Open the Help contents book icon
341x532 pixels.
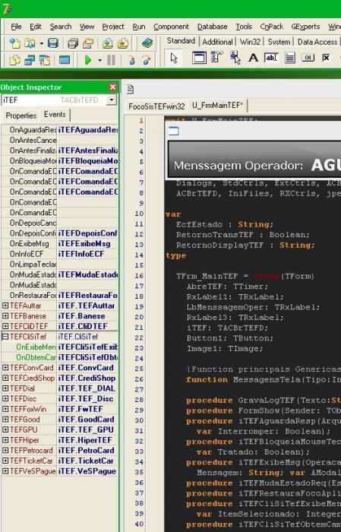(147, 43)
